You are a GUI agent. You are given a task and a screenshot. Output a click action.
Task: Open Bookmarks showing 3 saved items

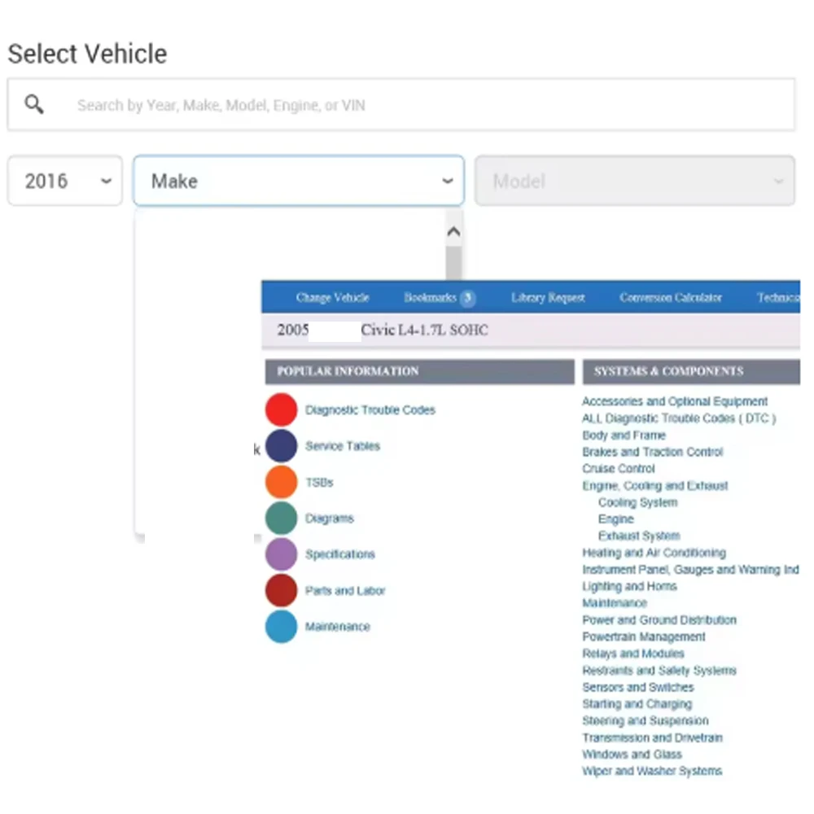pyautogui.click(x=439, y=297)
